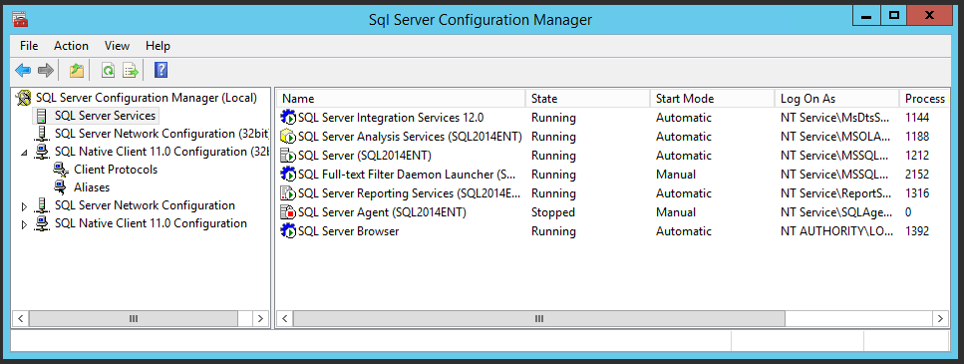Click the SQL Server Network Configuration (32bit) icon

(42, 134)
